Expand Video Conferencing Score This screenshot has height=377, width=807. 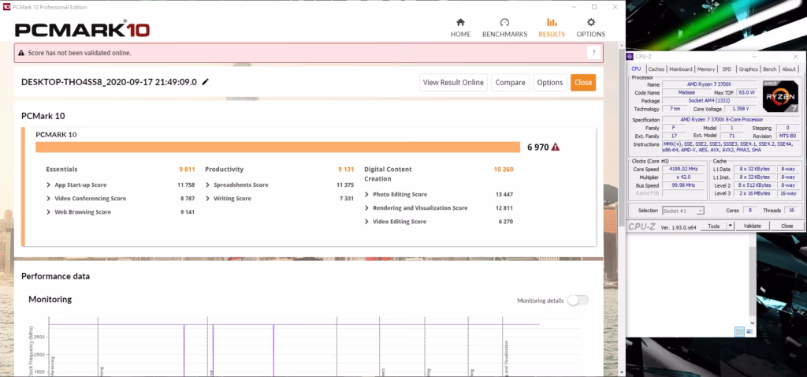pos(48,198)
